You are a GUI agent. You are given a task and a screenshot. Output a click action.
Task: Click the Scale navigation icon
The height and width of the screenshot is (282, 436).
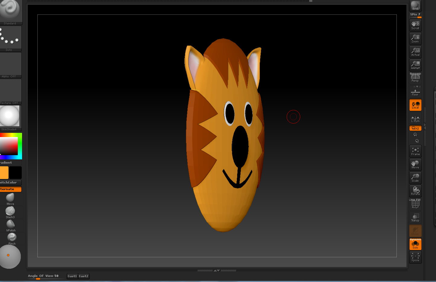[x=415, y=178]
